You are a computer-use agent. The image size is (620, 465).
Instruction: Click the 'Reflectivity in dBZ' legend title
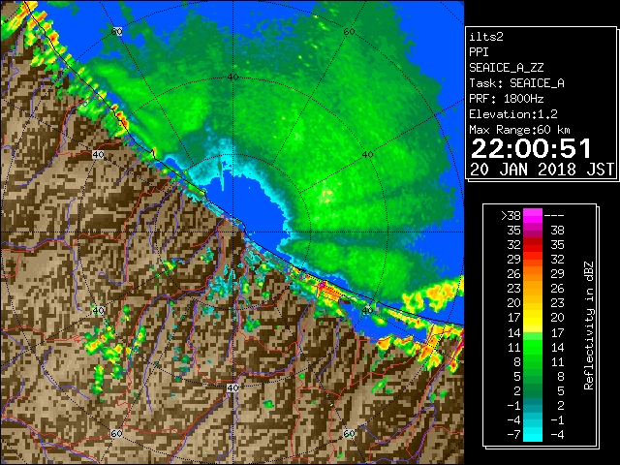pos(588,325)
